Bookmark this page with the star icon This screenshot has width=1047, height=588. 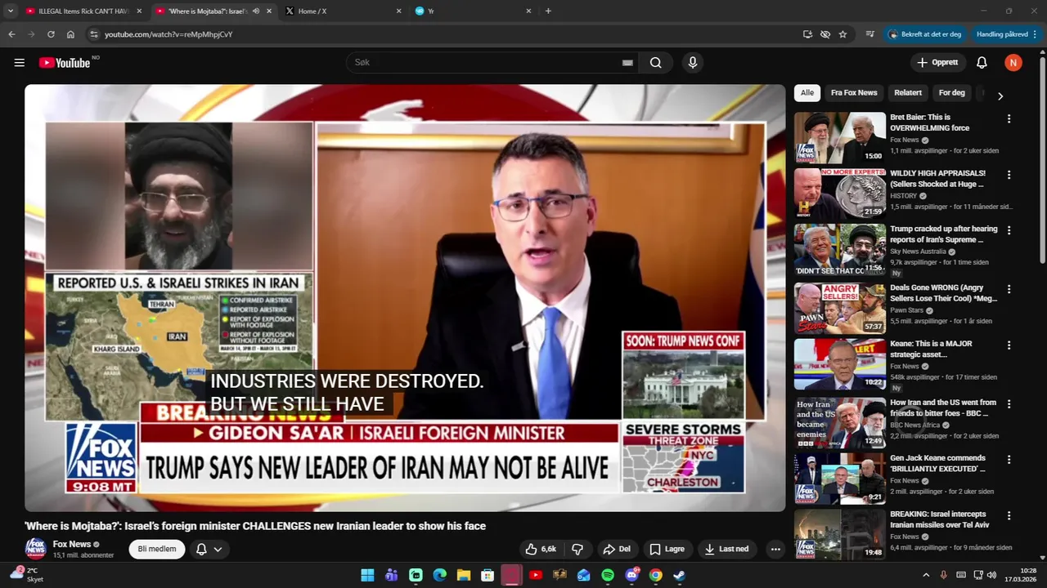843,34
